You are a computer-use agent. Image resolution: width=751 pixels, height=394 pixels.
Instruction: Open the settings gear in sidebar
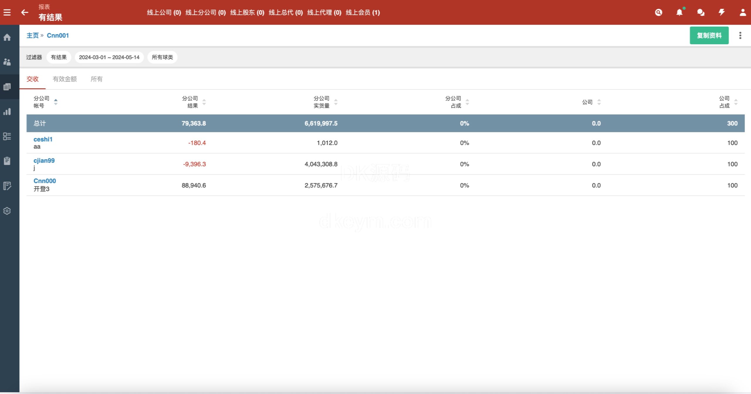click(7, 211)
